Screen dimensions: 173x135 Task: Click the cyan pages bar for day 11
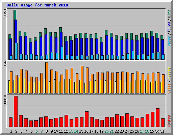click(62, 53)
